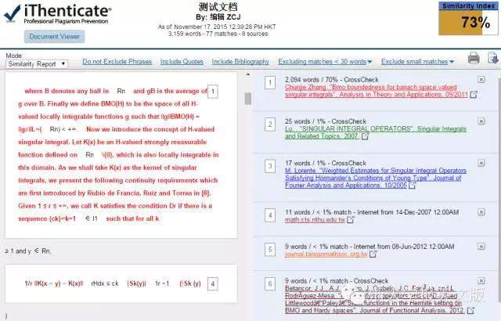Click source number 1 badge in list
This screenshot has width=501, height=321.
tap(270, 83)
